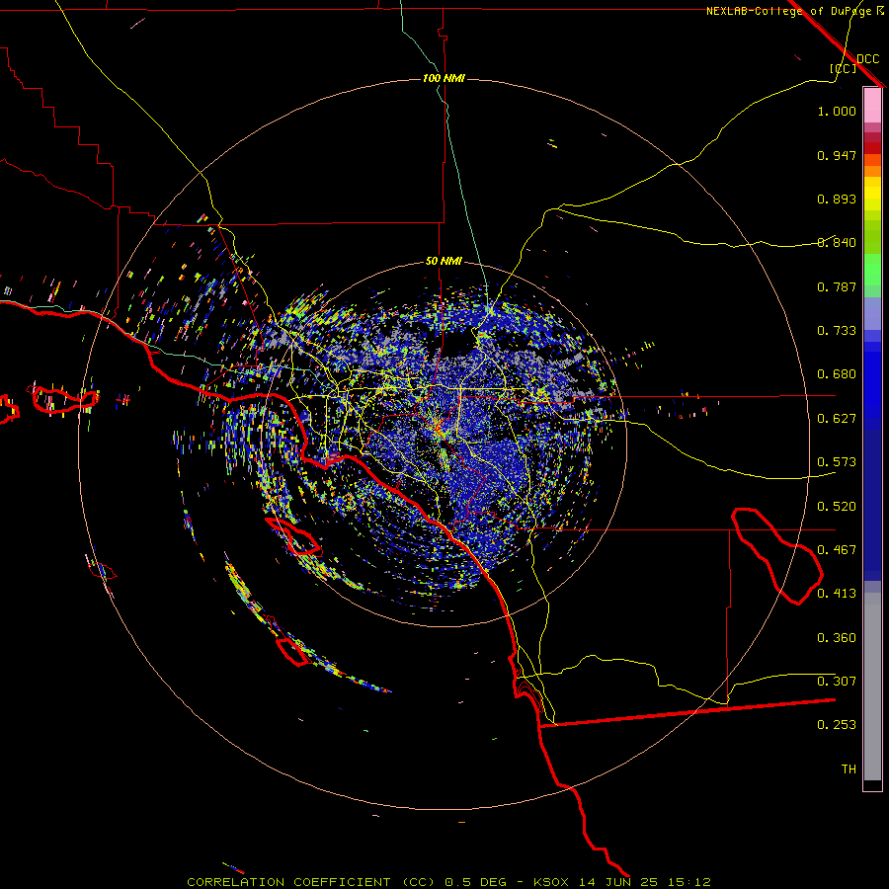Select the 0.253 scale value
889x889 pixels.
click(837, 725)
